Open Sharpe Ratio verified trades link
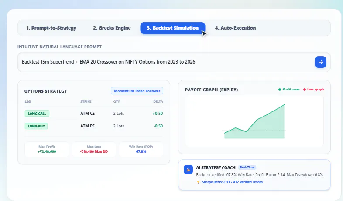This screenshot has height=201, width=343. (232, 182)
